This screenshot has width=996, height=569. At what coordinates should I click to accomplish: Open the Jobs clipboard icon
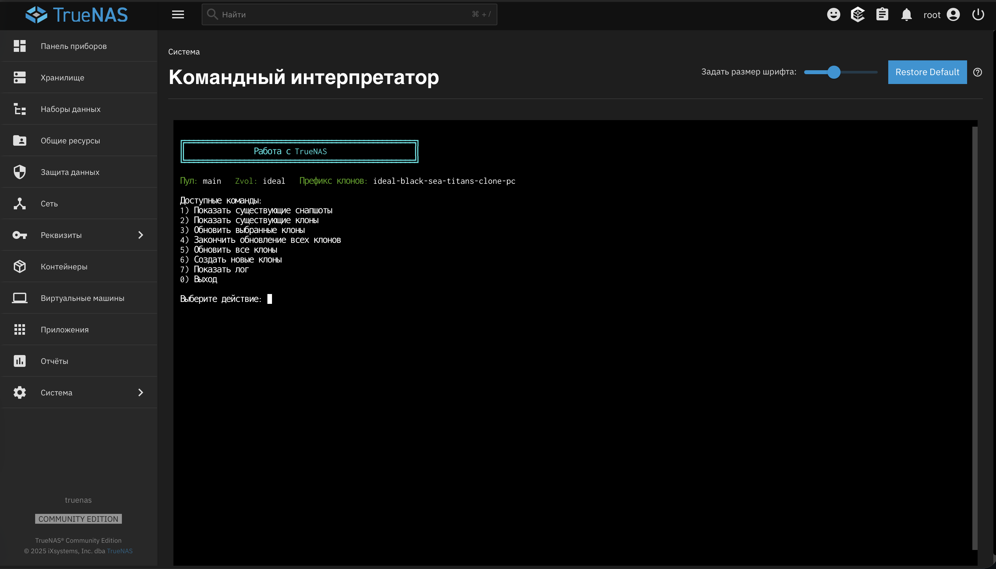(x=882, y=14)
